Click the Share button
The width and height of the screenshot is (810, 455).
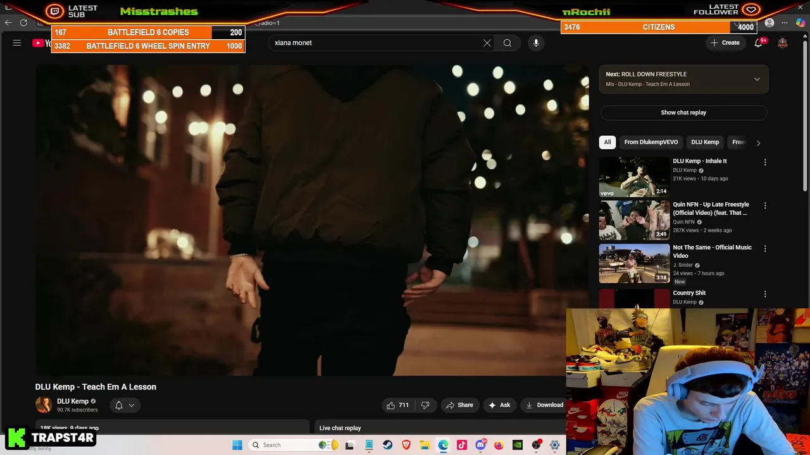459,405
